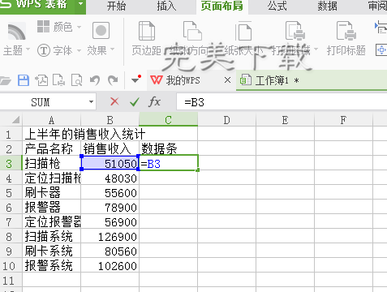Open the 公式 ribbon tab
The width and height of the screenshot is (387, 292).
click(x=277, y=6)
